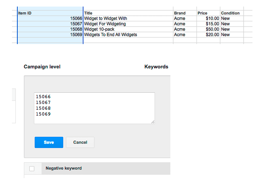Select spreadsheet cell with Item ID 15066

tap(50, 19)
